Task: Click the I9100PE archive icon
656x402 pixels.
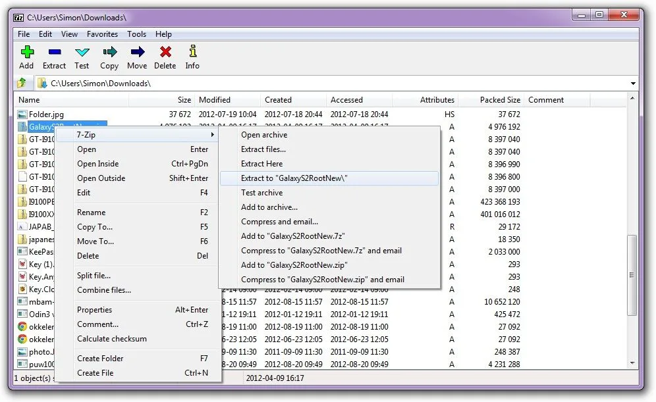Action: (22, 201)
